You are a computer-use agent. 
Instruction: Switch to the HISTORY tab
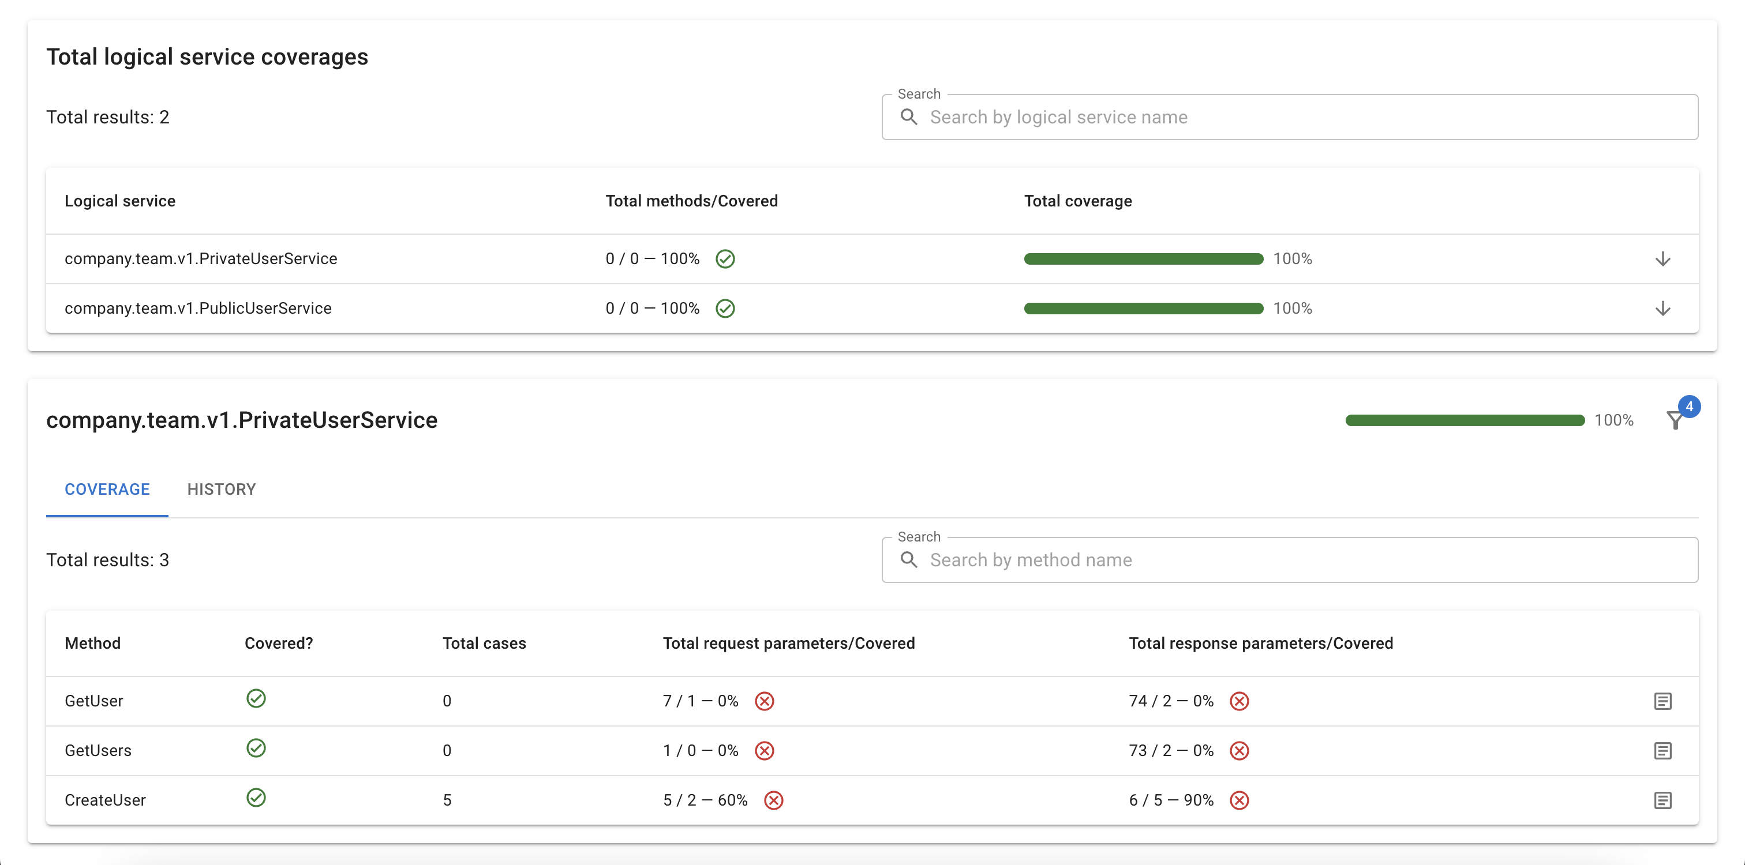(222, 490)
